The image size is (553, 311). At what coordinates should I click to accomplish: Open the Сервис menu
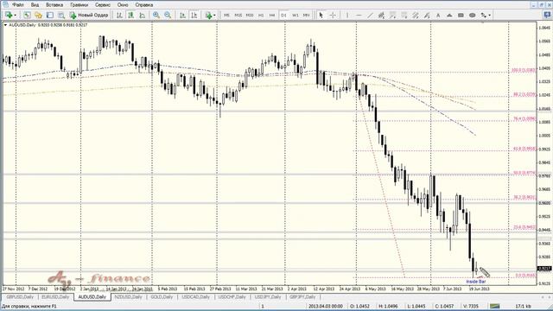(x=103, y=5)
